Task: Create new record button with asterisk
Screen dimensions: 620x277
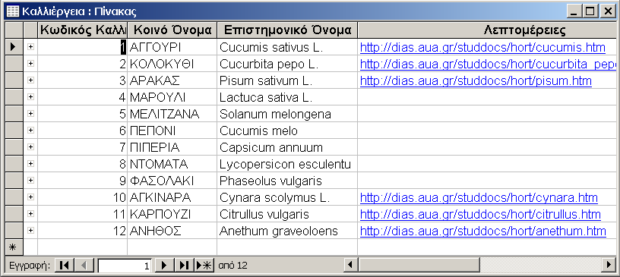Action: (204, 266)
